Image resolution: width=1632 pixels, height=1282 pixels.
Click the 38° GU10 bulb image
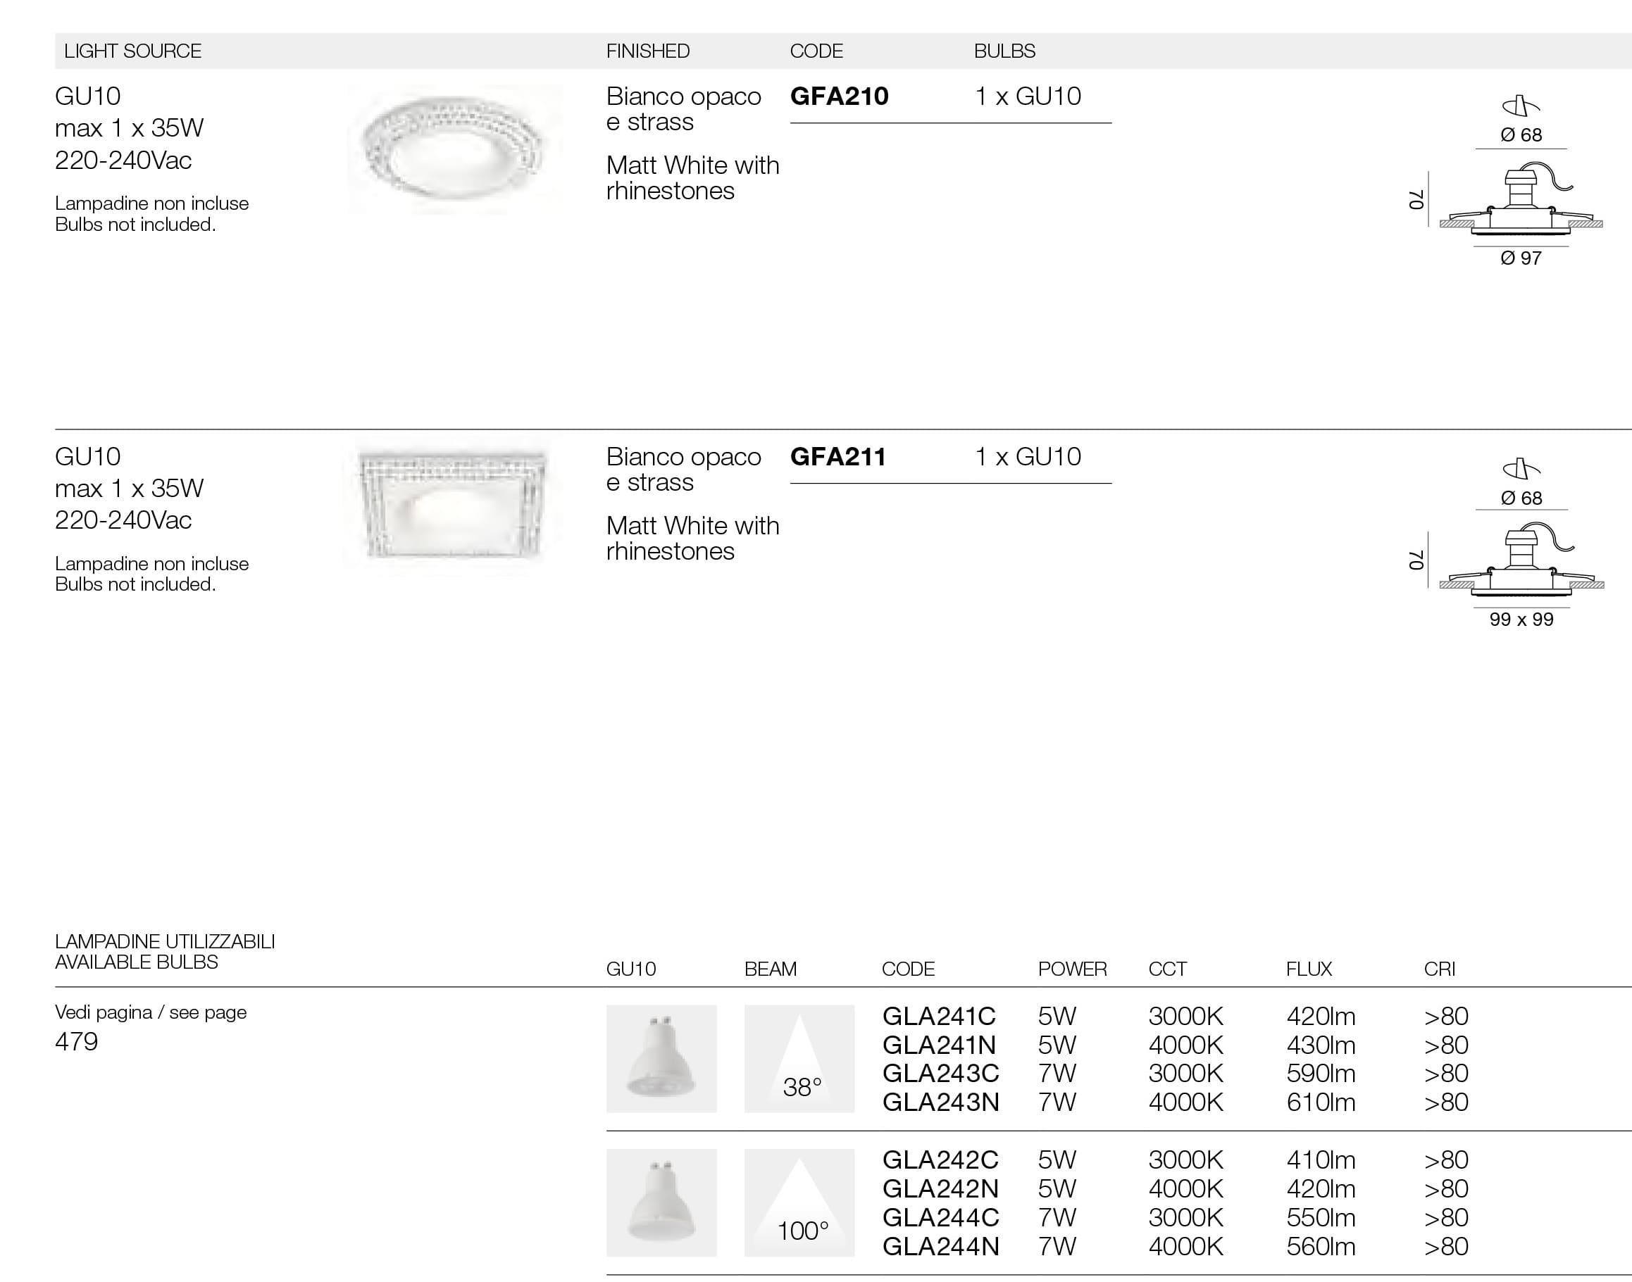pyautogui.click(x=661, y=1057)
